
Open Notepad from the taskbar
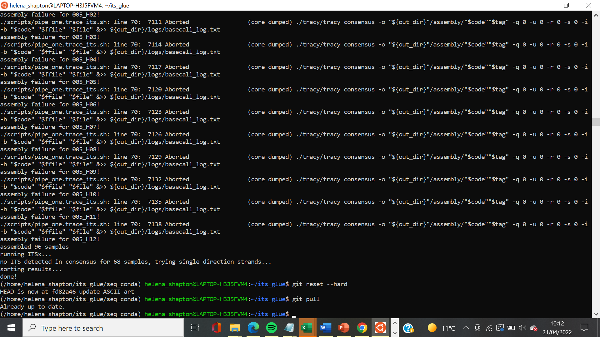click(x=290, y=328)
